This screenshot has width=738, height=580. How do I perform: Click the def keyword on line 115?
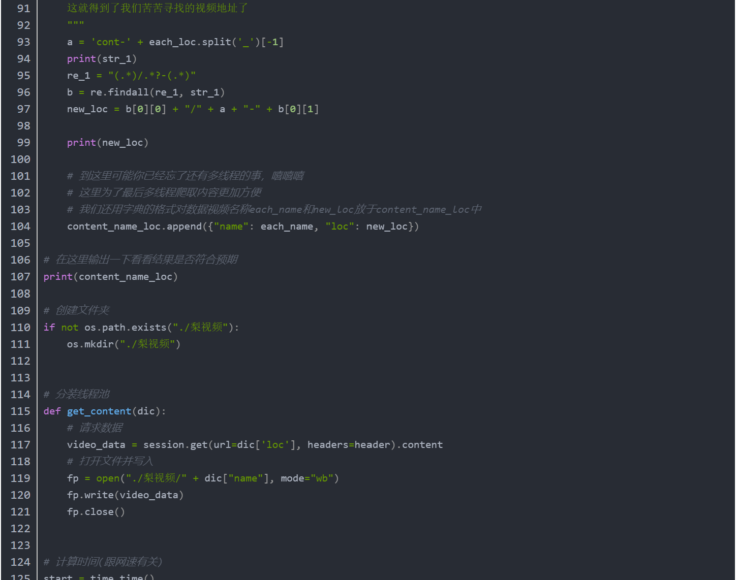tap(52, 411)
